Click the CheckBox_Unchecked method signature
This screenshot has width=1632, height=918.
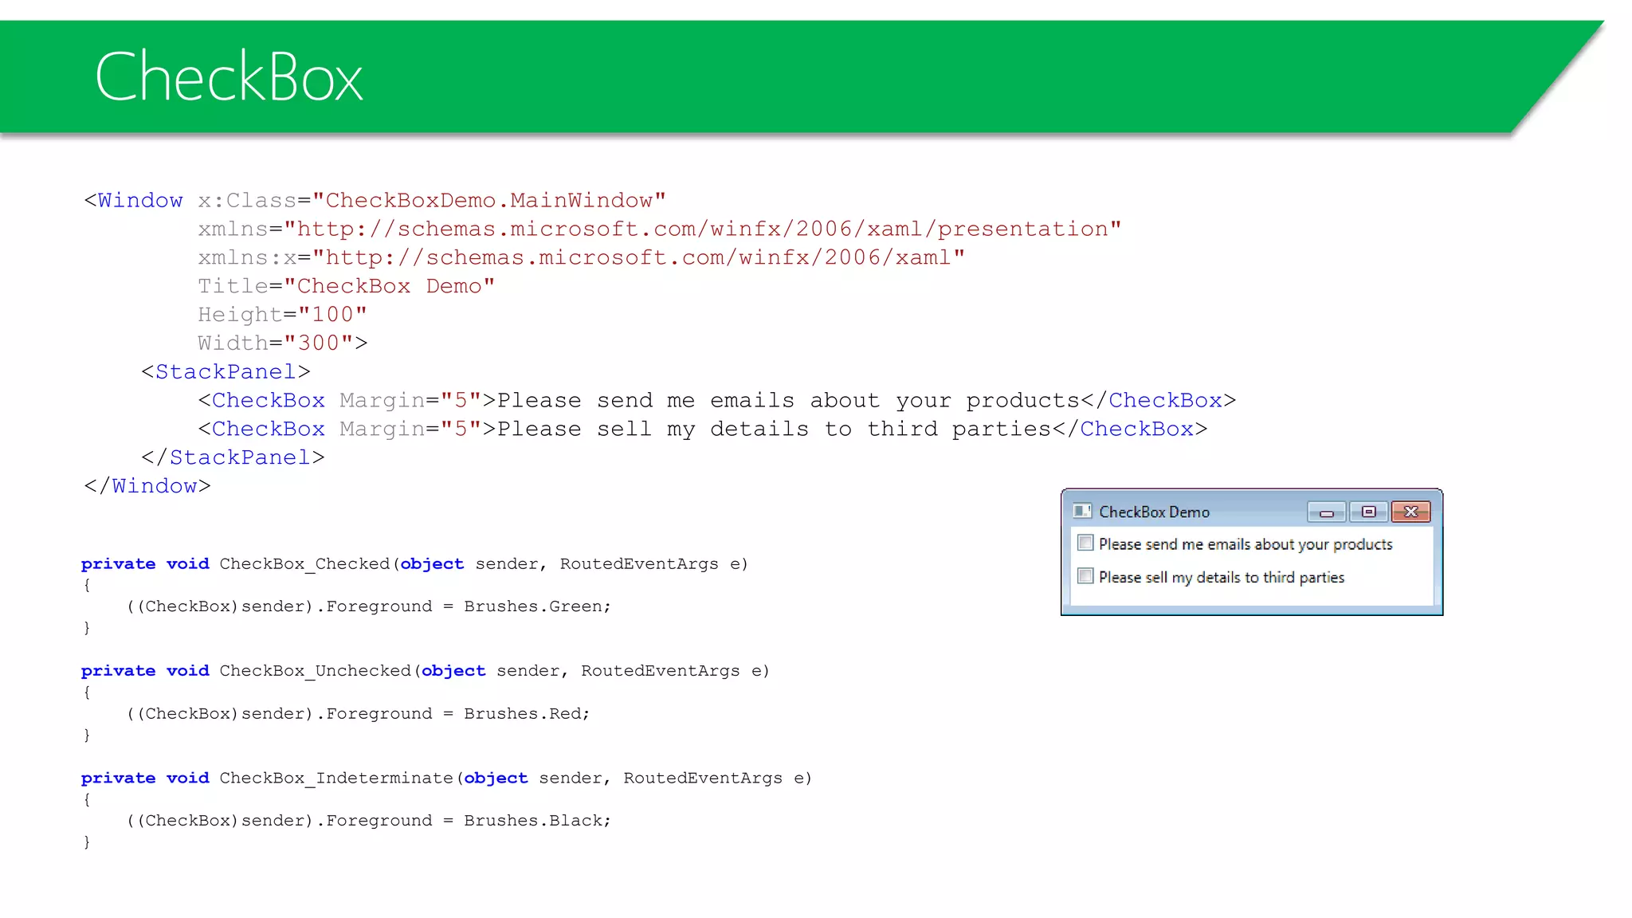(426, 671)
